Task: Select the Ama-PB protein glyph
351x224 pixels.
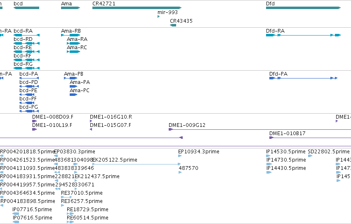Action: point(71,78)
